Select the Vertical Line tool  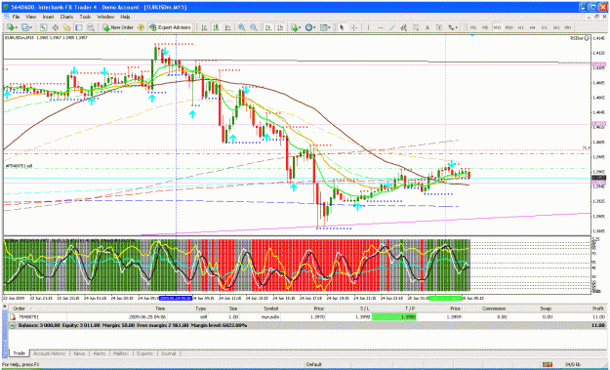coord(368,27)
